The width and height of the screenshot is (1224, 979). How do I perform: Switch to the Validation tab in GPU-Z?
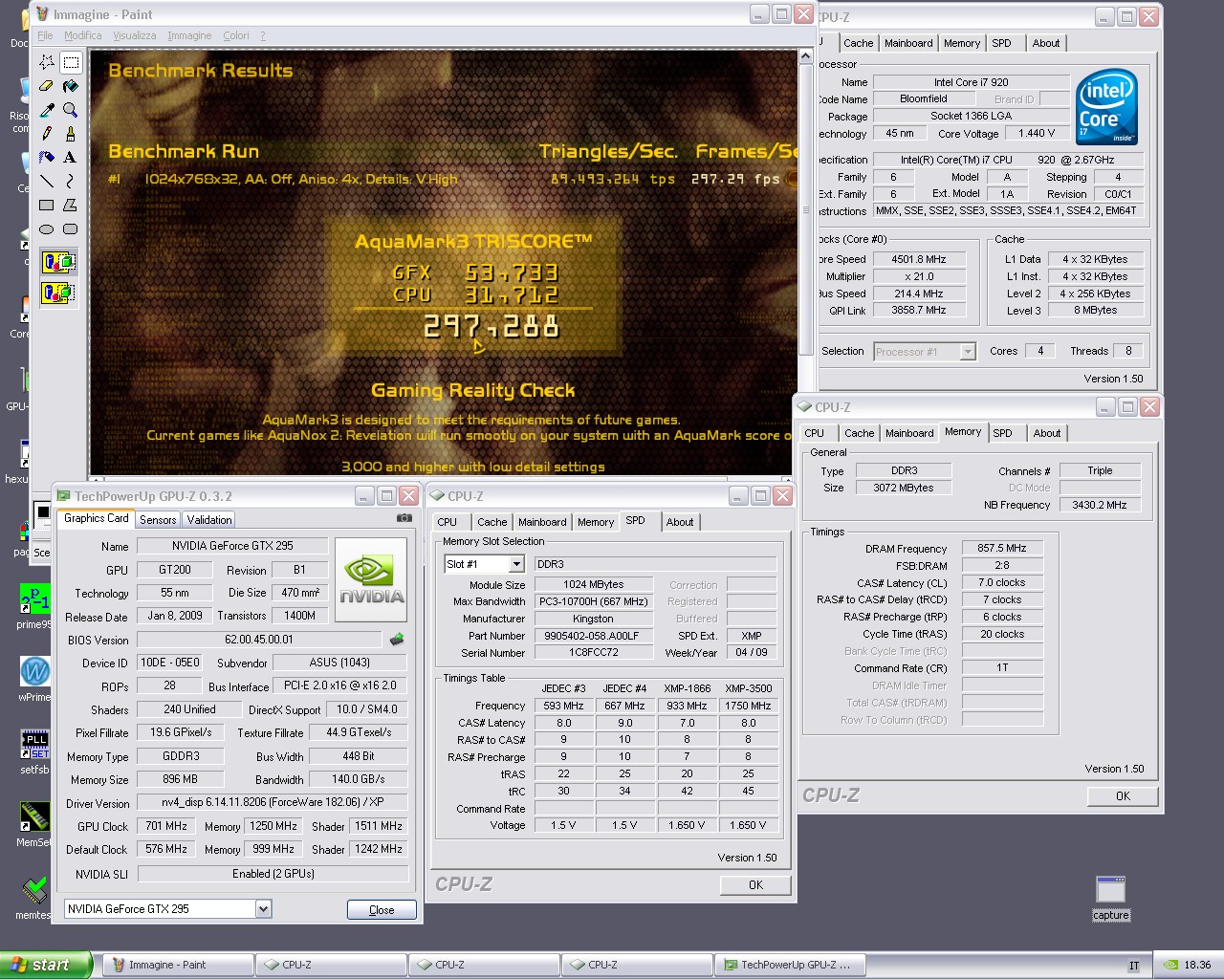(209, 520)
